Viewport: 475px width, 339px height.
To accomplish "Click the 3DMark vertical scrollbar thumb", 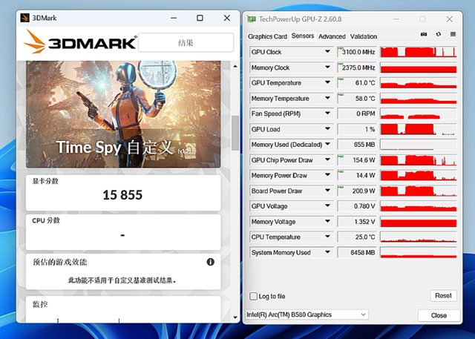I will [x=235, y=133].
